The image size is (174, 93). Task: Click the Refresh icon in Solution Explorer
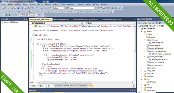coord(143,23)
